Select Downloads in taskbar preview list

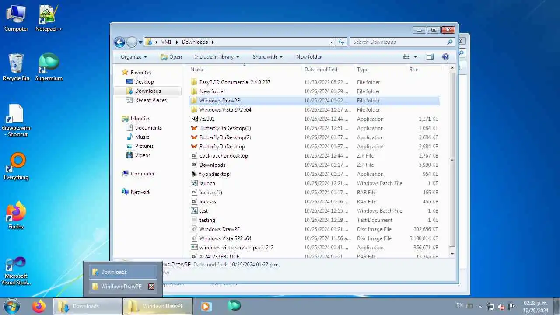(123, 272)
